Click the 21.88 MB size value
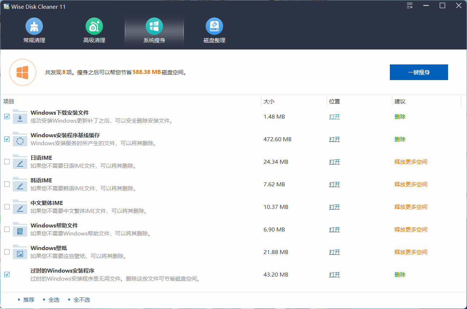 276,252
